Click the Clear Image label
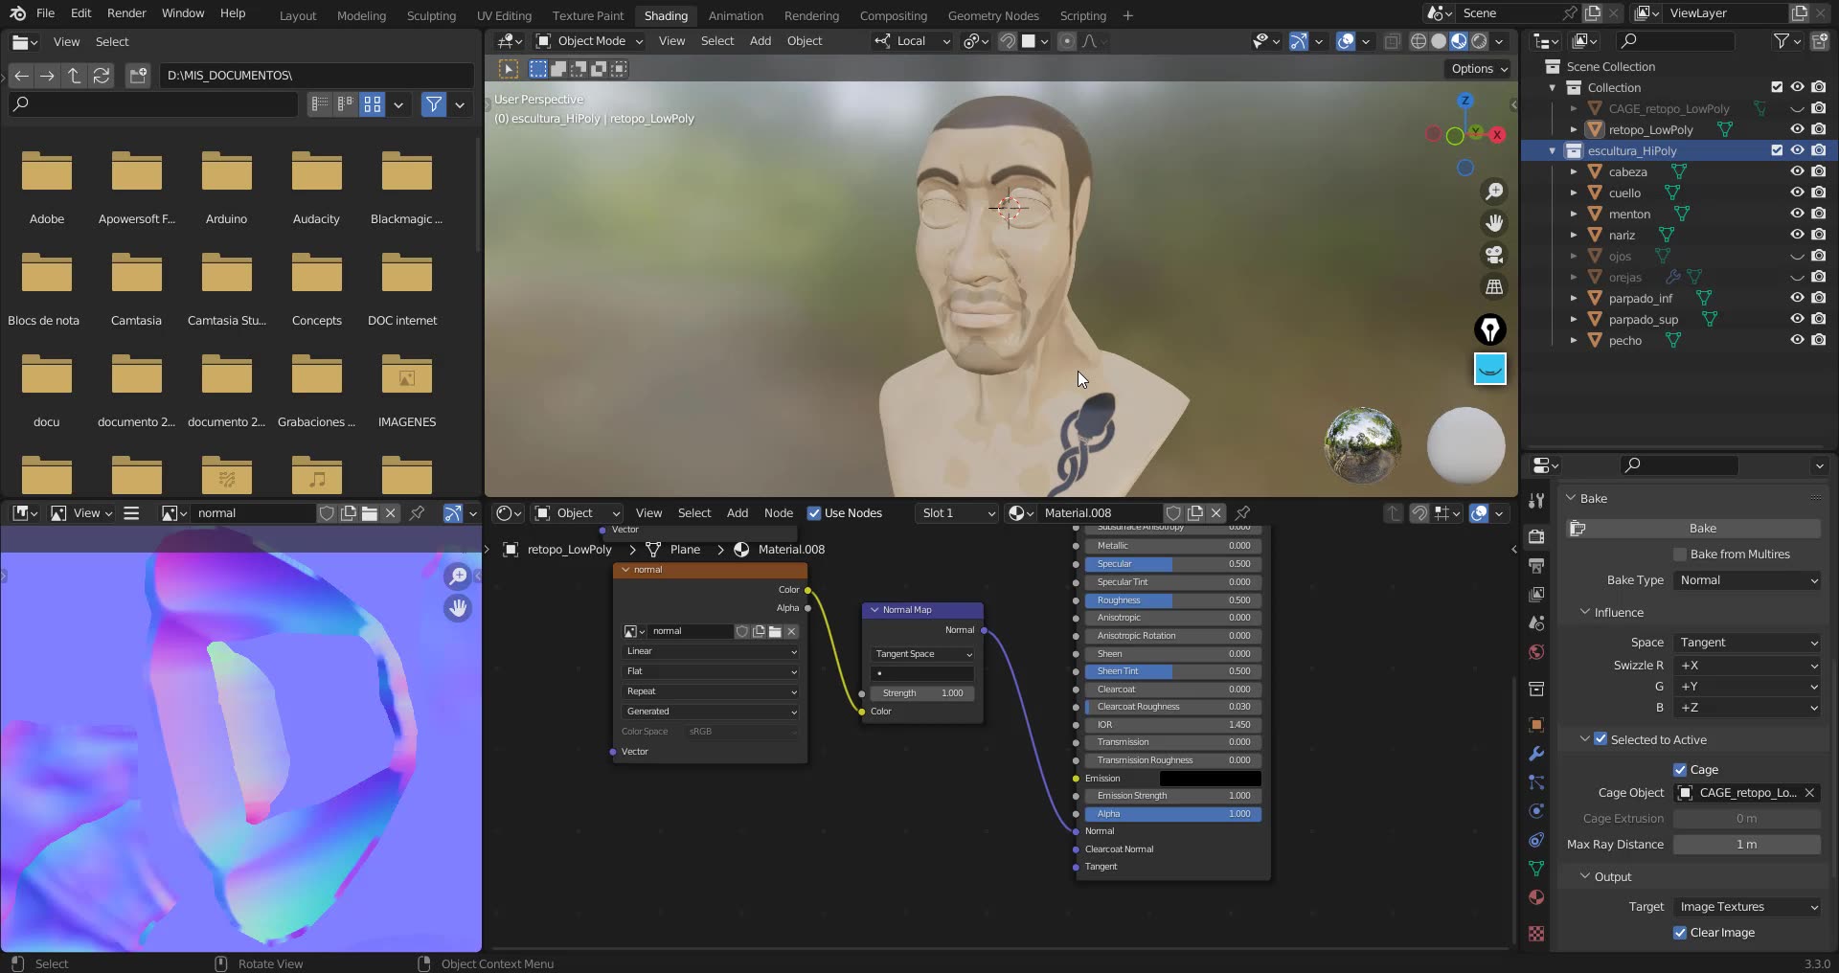This screenshot has width=1839, height=973. point(1723,932)
